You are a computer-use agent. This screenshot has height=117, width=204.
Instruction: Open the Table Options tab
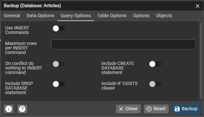point(112,16)
